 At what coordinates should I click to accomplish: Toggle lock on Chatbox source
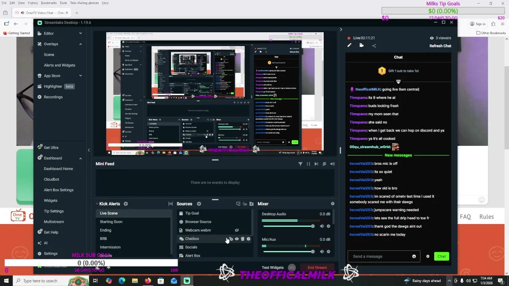(x=231, y=239)
